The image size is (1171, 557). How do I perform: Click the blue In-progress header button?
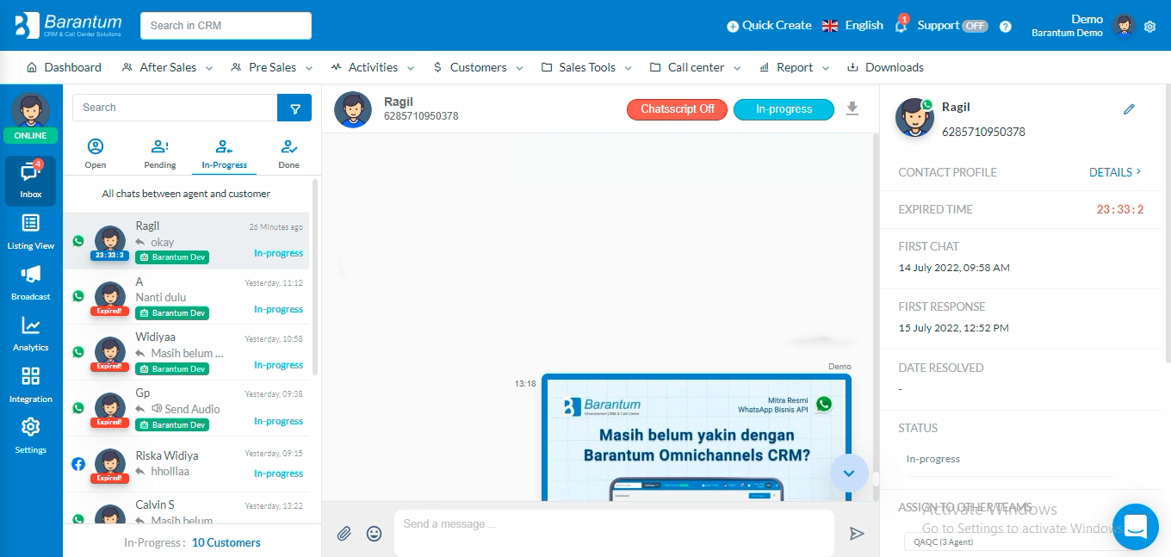pos(784,109)
